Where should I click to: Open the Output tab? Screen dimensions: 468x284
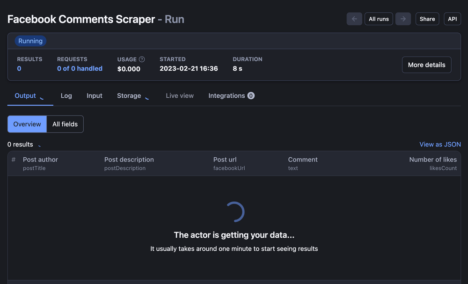[x=25, y=96]
